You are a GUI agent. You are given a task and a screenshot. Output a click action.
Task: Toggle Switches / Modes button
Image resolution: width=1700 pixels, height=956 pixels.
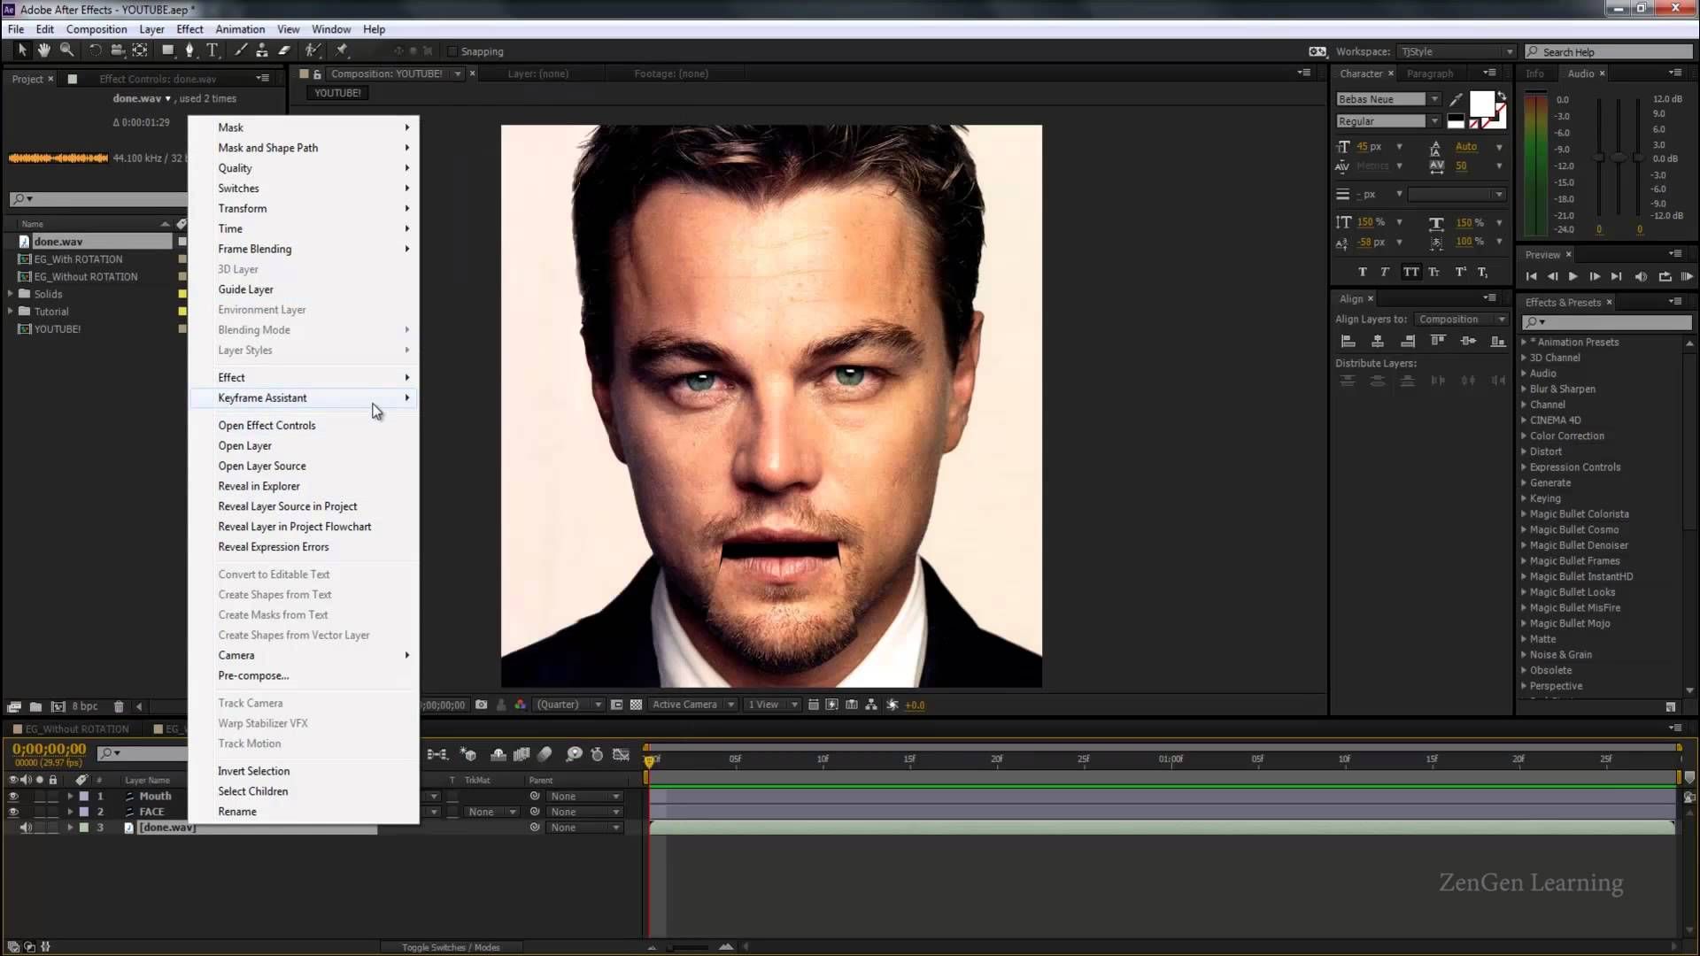tap(451, 947)
